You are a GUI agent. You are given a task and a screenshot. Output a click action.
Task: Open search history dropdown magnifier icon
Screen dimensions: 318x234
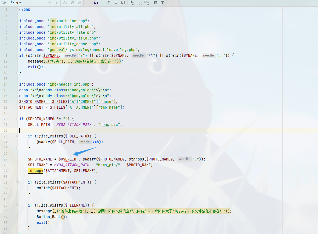pos(4,2)
